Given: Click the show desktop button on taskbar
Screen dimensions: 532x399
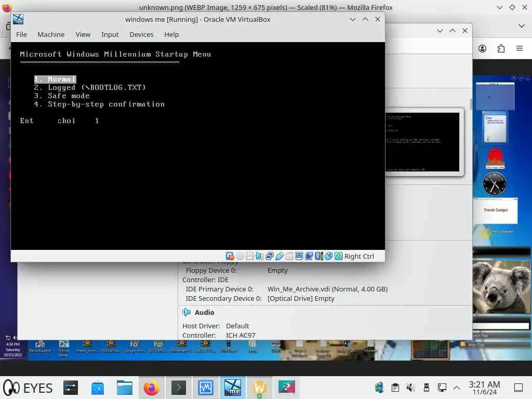Looking at the screenshot, I should (x=518, y=388).
